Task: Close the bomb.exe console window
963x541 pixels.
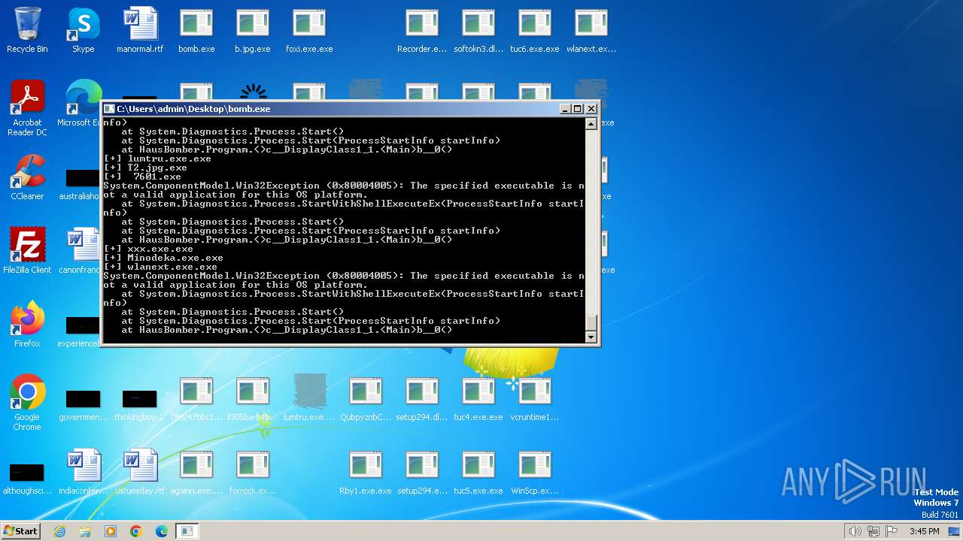Action: pos(591,109)
